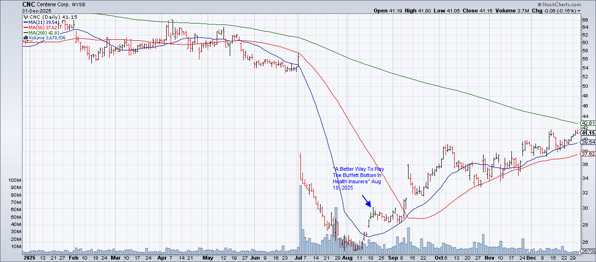Select the MA(200) green line legend marker
The width and height of the screenshot is (596, 262).
[x=25, y=33]
